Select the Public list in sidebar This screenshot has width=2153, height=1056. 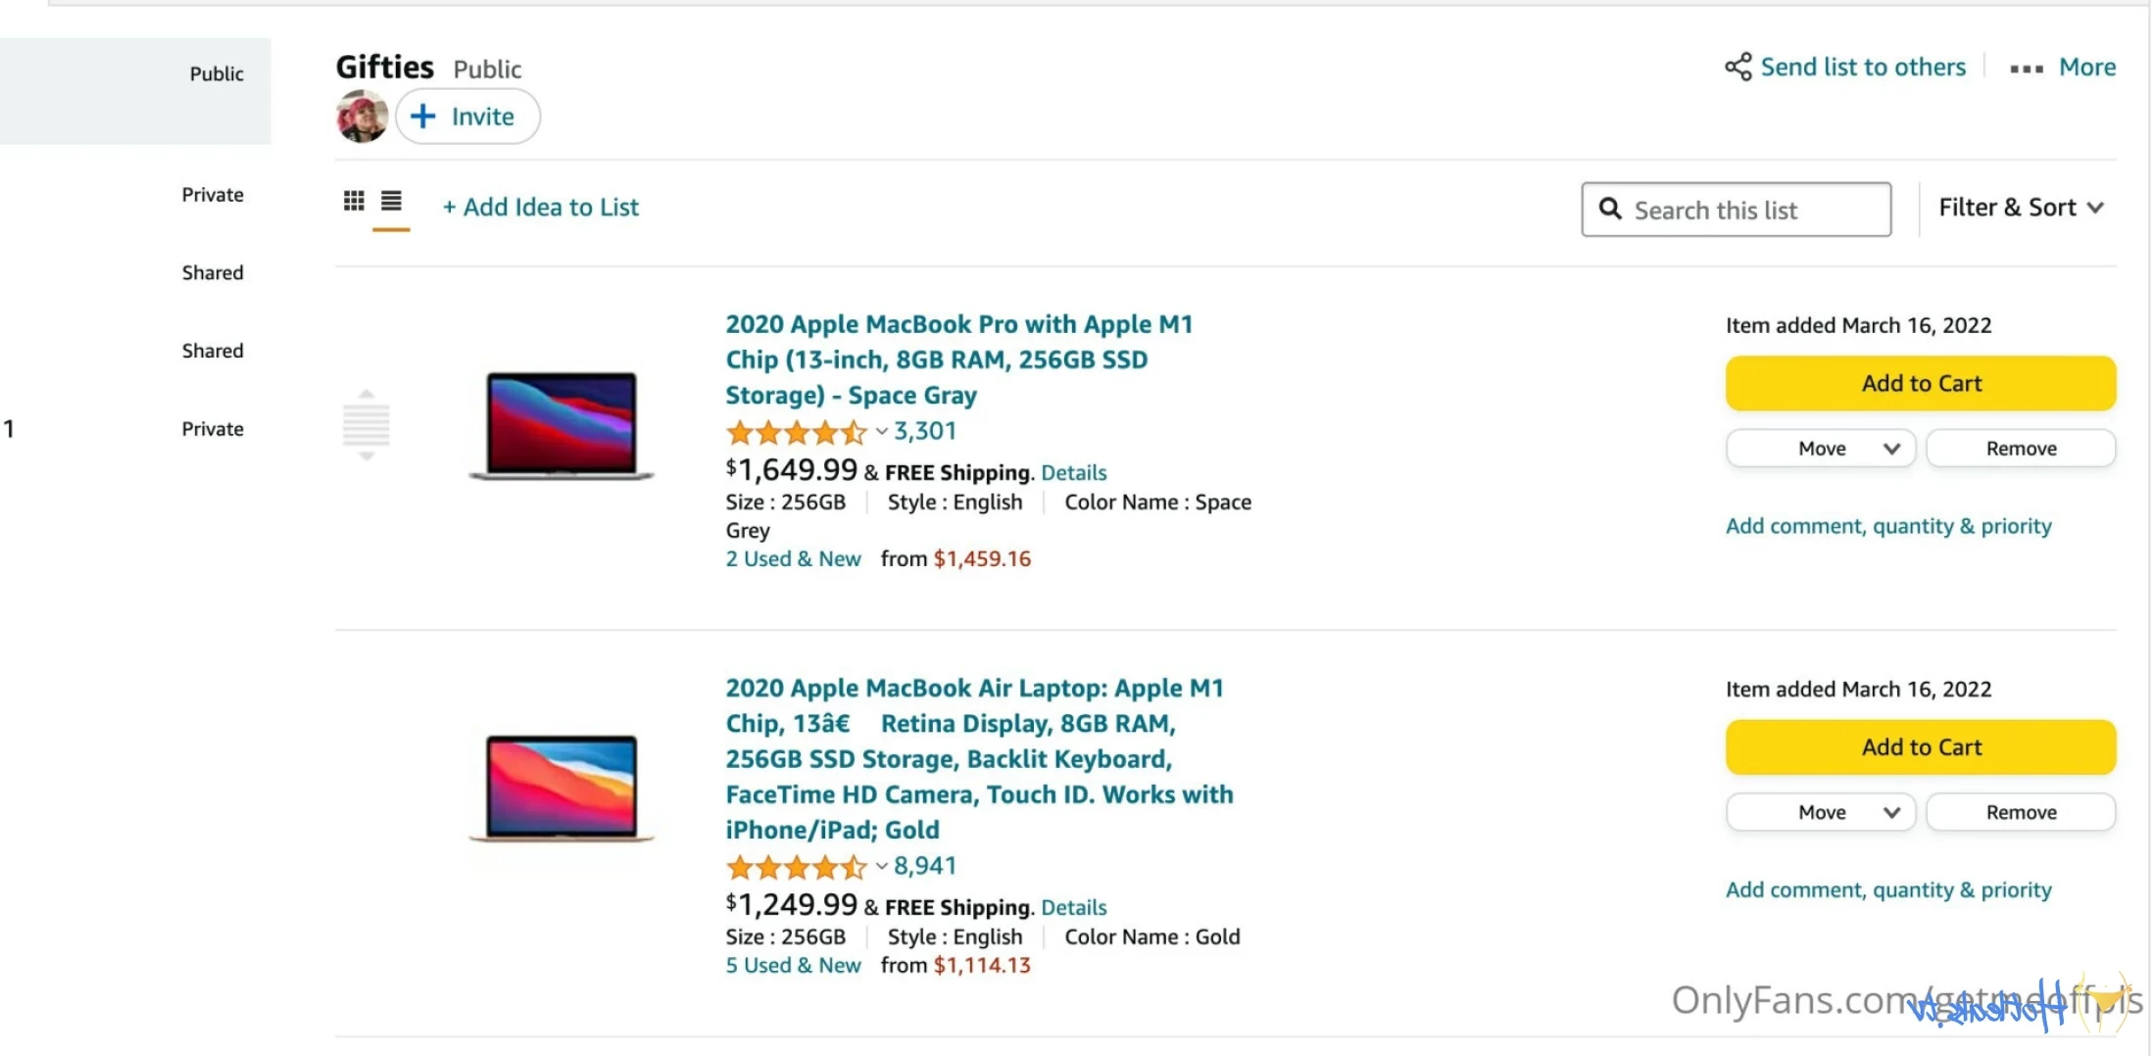pyautogui.click(x=217, y=74)
